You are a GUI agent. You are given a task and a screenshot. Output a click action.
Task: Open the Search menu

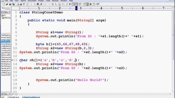(x=23, y=1)
